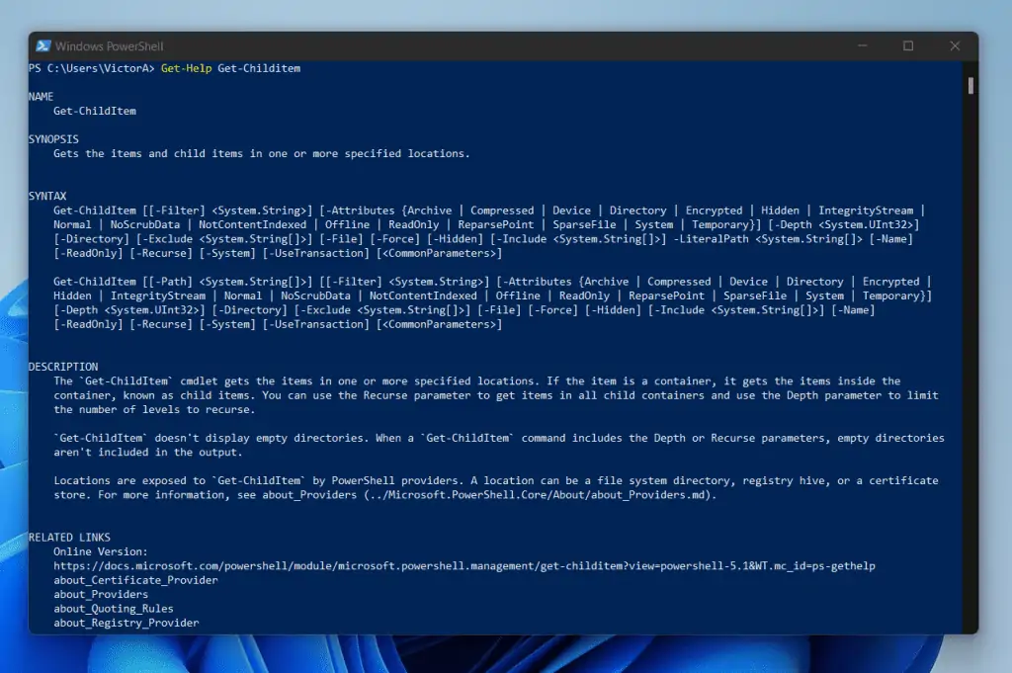Click the about_Providers.md path in description
Screen dimensions: 1012x673
[x=540, y=495]
